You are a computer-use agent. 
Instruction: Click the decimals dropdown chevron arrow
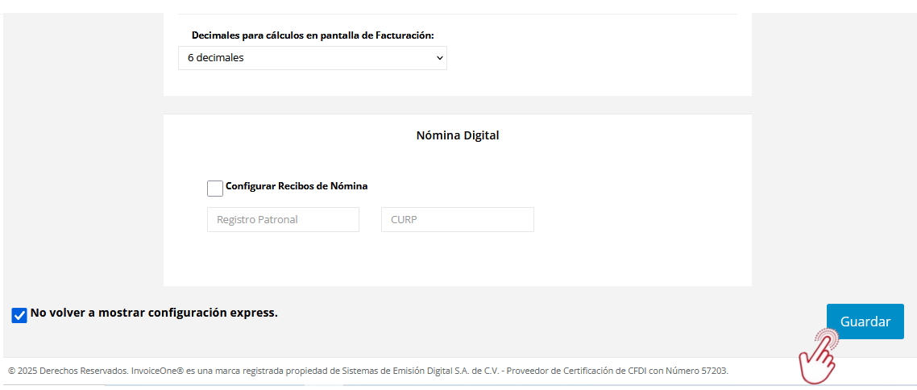439,58
